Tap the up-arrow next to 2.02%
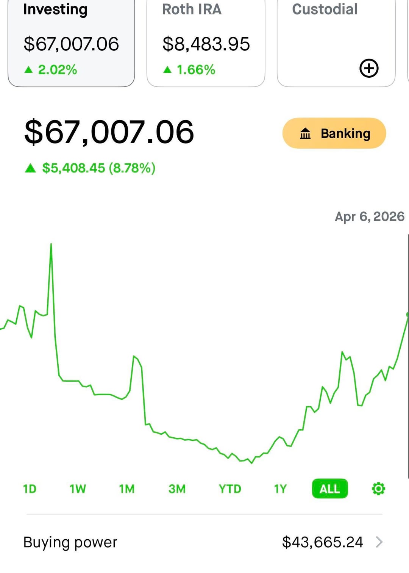Screen dimensions: 409x573 coord(28,70)
